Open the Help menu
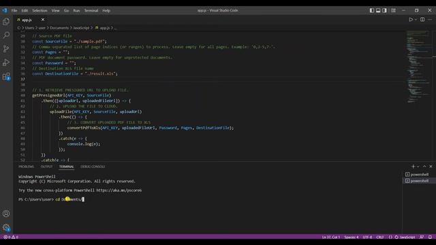Viewport: 436px width, 245px height. (x=106, y=11)
